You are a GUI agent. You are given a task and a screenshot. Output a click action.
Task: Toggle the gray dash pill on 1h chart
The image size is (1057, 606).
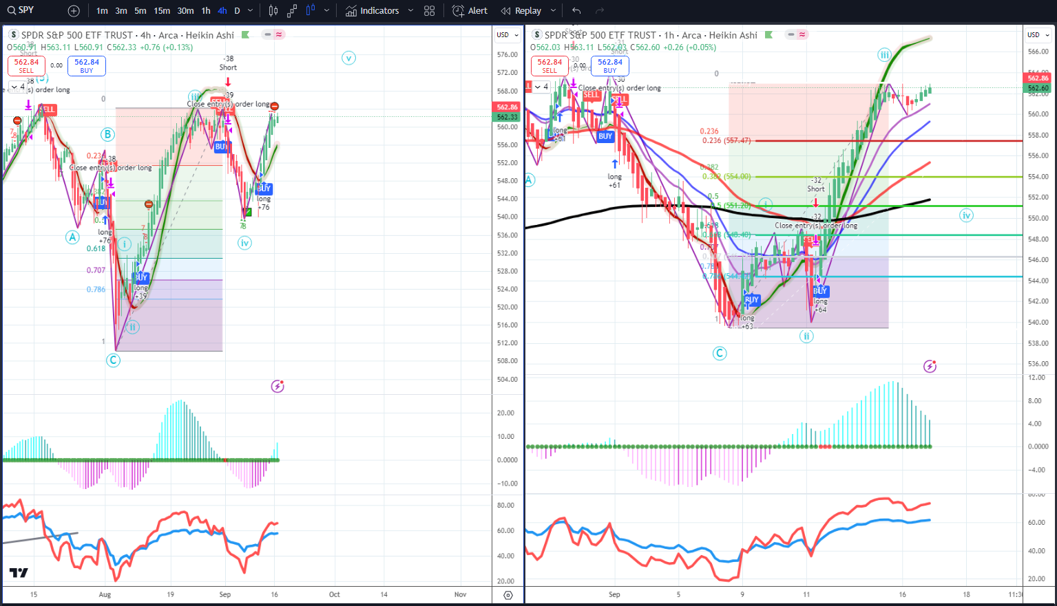791,34
